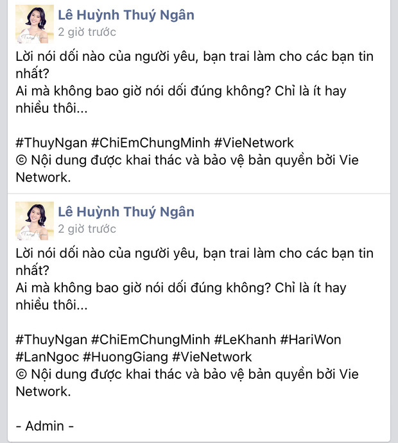This screenshot has width=398, height=443.
Task: Select the second post's copyright notice text
Action: 187,383
